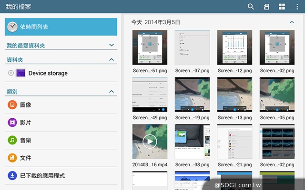Screen dimensions: 305x190
Task: Select 依時間列表 timeline view
Action: point(61,27)
